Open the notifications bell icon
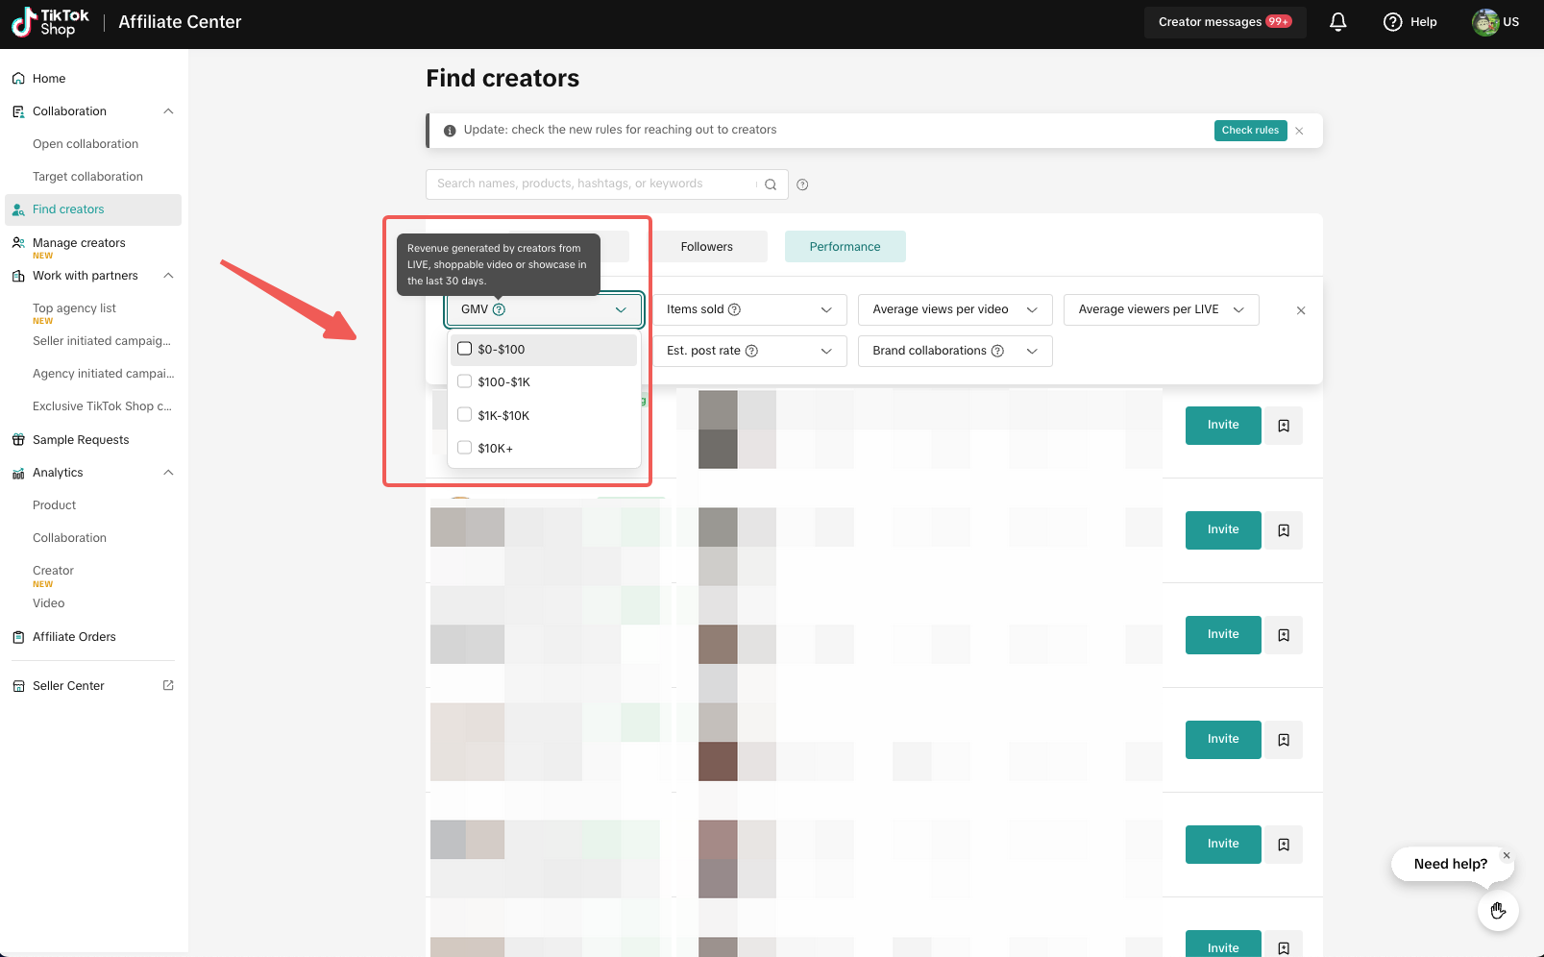 point(1337,22)
